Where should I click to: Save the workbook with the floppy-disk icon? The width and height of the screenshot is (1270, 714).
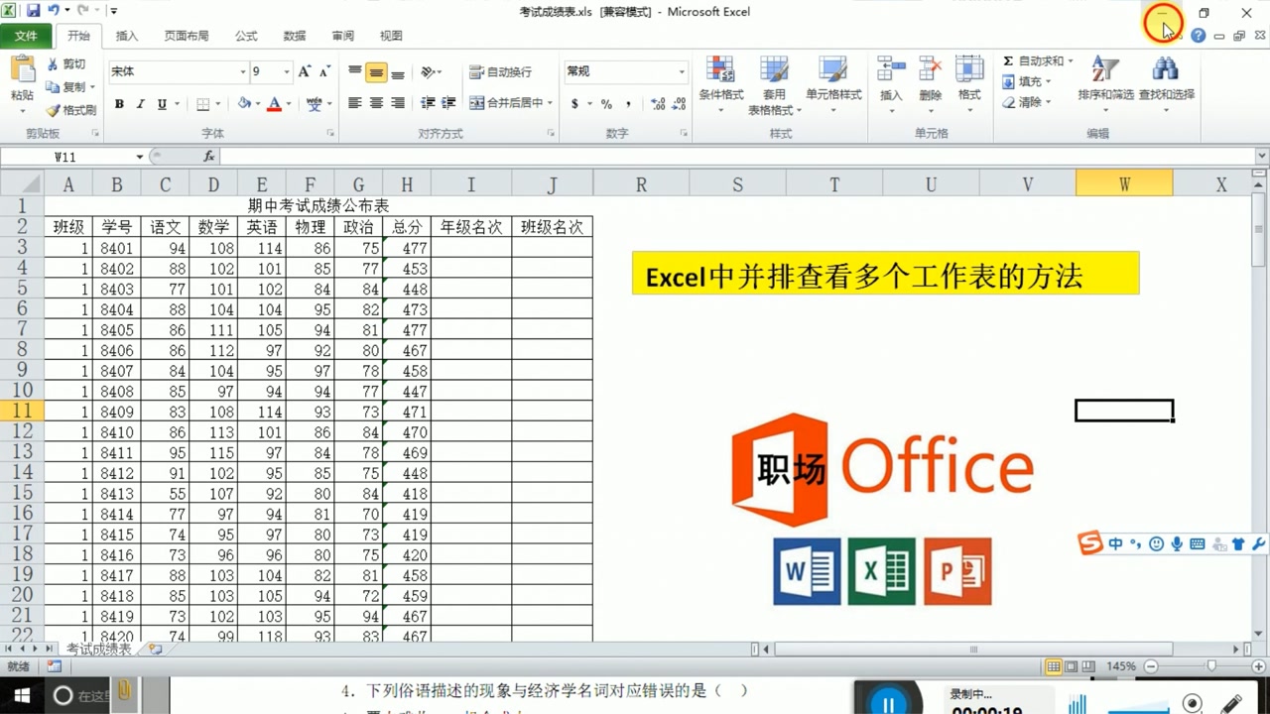[x=33, y=11]
